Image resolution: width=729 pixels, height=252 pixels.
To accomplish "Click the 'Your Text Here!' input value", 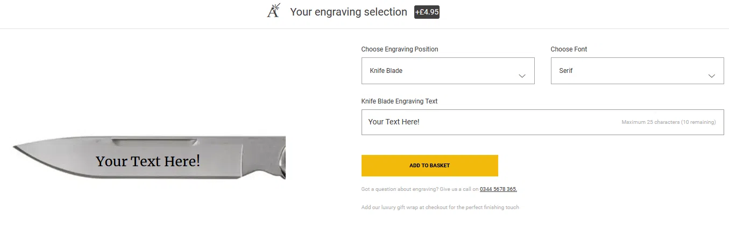I will [x=394, y=122].
